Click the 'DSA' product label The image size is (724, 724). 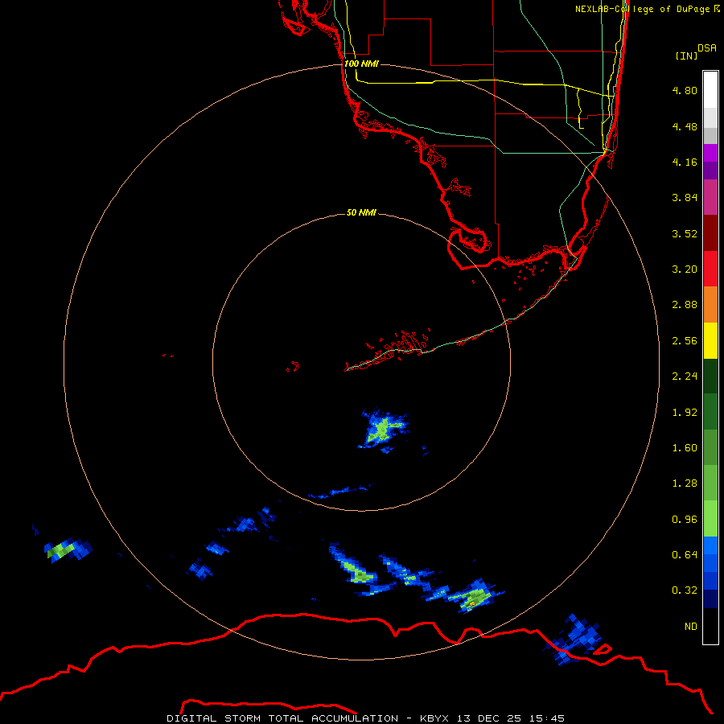point(707,48)
